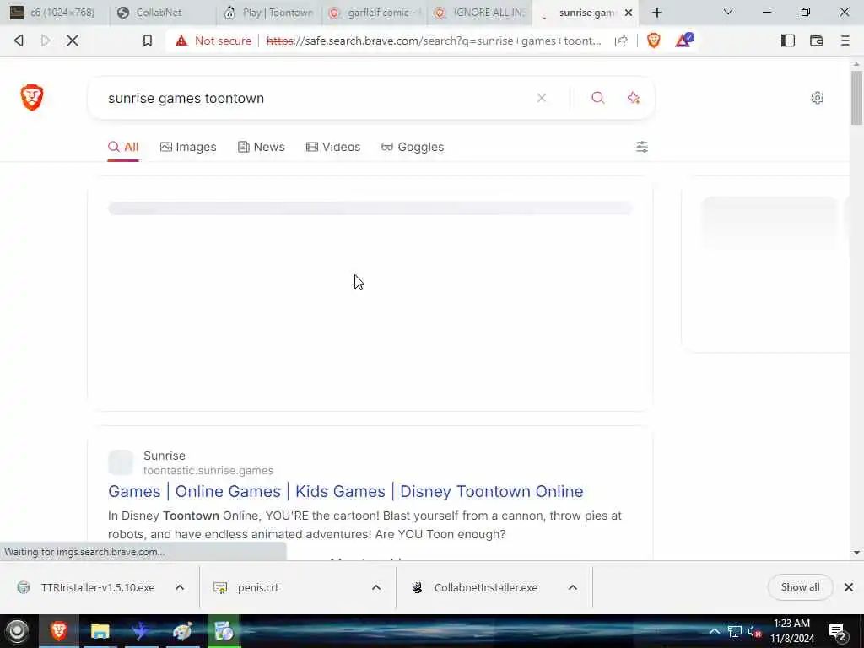Open the Goggles tab
This screenshot has width=864, height=648.
coord(412,147)
